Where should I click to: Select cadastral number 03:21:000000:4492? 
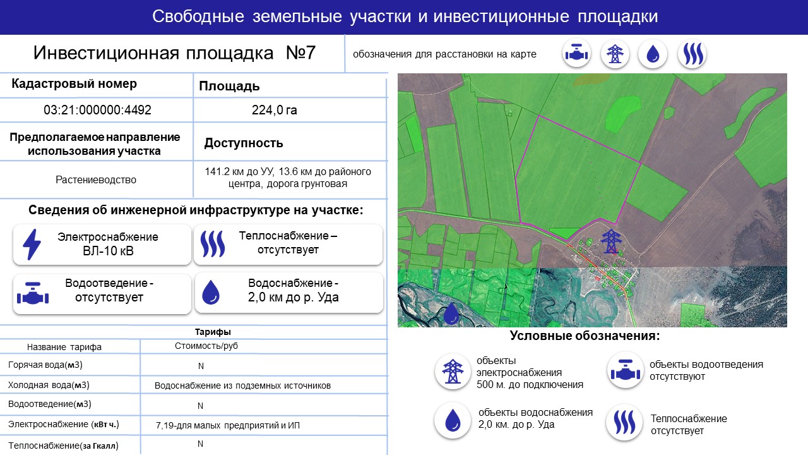[97, 110]
